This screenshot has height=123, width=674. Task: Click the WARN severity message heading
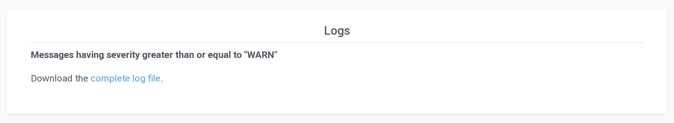coord(154,55)
